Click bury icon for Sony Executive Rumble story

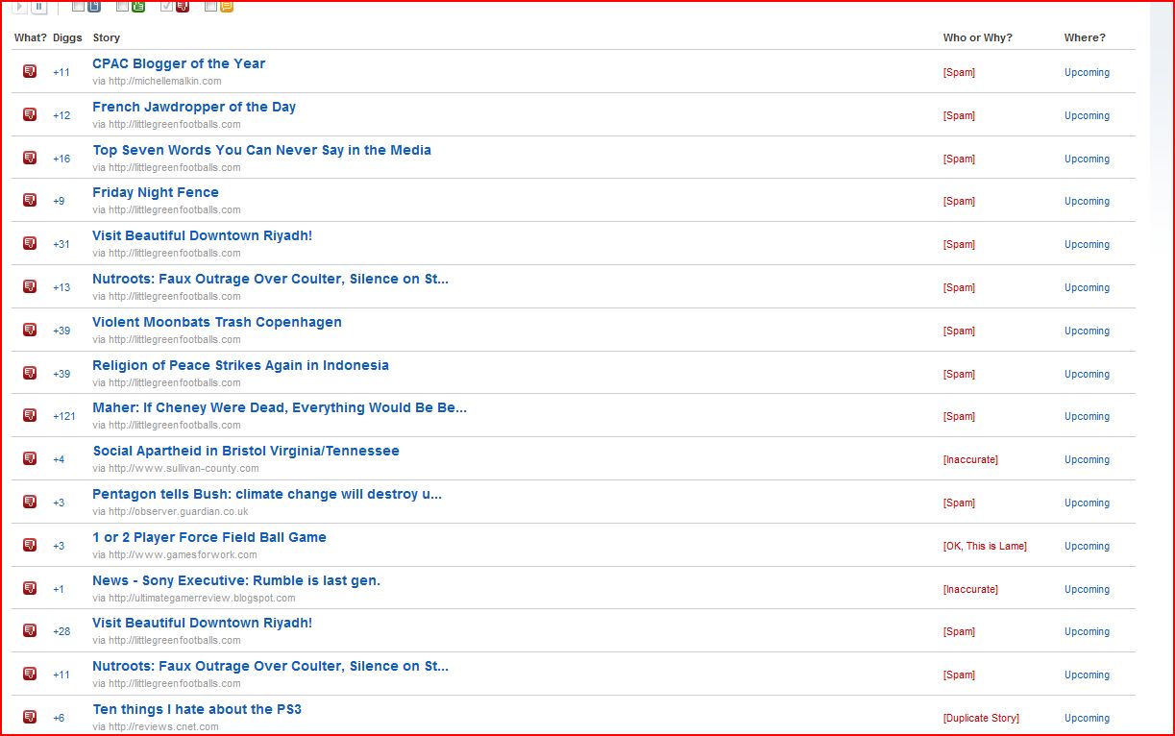[x=30, y=588]
